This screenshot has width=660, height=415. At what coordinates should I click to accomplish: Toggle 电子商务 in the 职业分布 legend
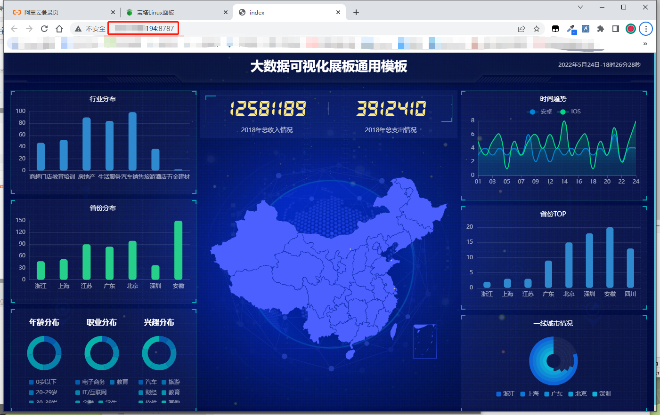click(90, 382)
